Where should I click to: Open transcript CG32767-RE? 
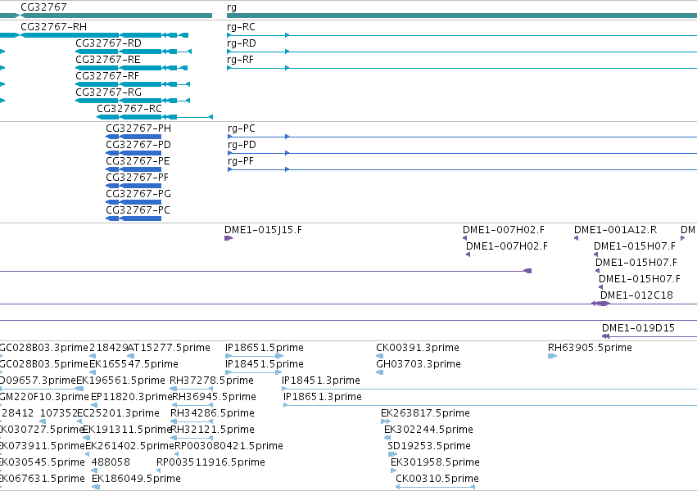tap(108, 60)
